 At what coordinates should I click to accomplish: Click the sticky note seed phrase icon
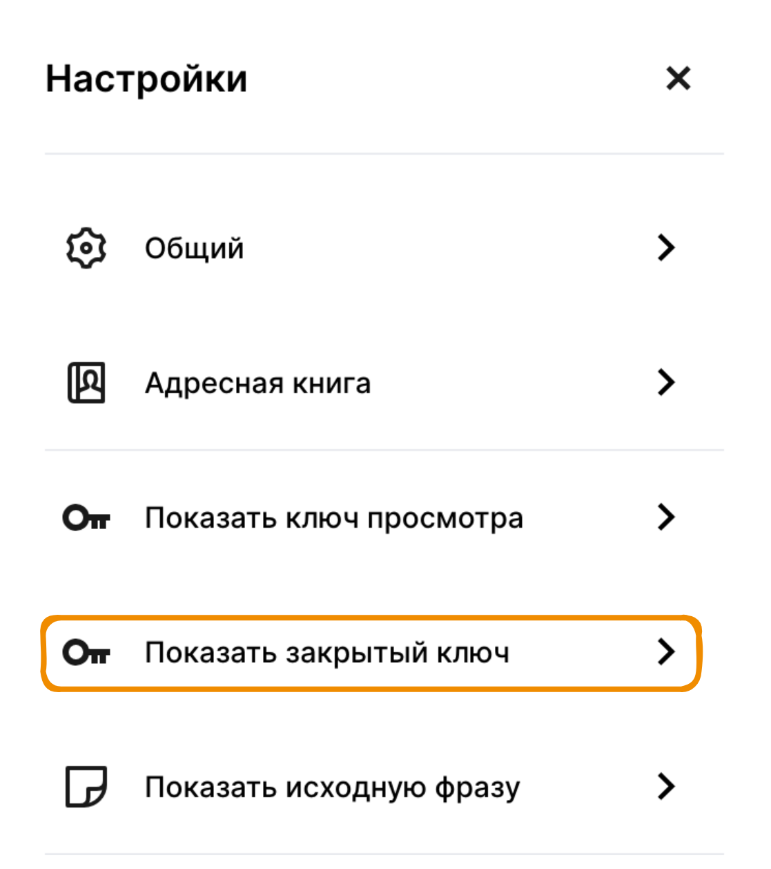(86, 786)
